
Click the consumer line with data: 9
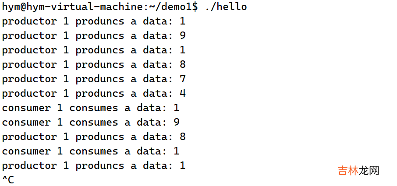point(91,123)
